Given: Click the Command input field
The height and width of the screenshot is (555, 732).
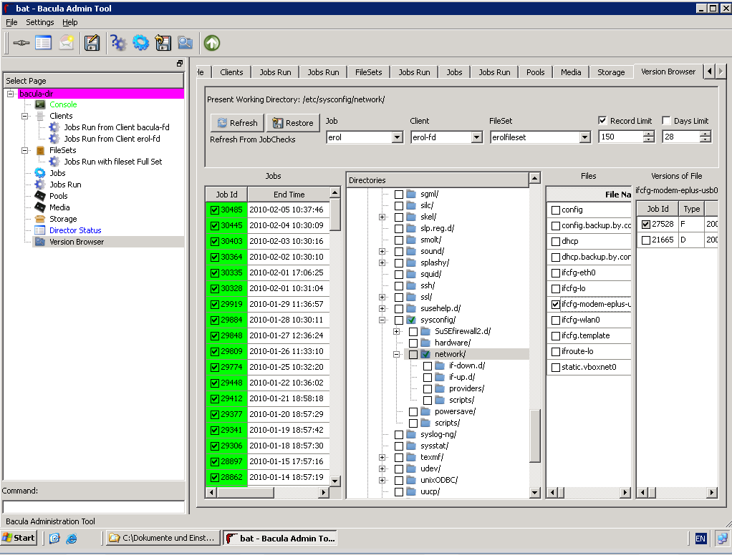Looking at the screenshot, I should point(93,506).
